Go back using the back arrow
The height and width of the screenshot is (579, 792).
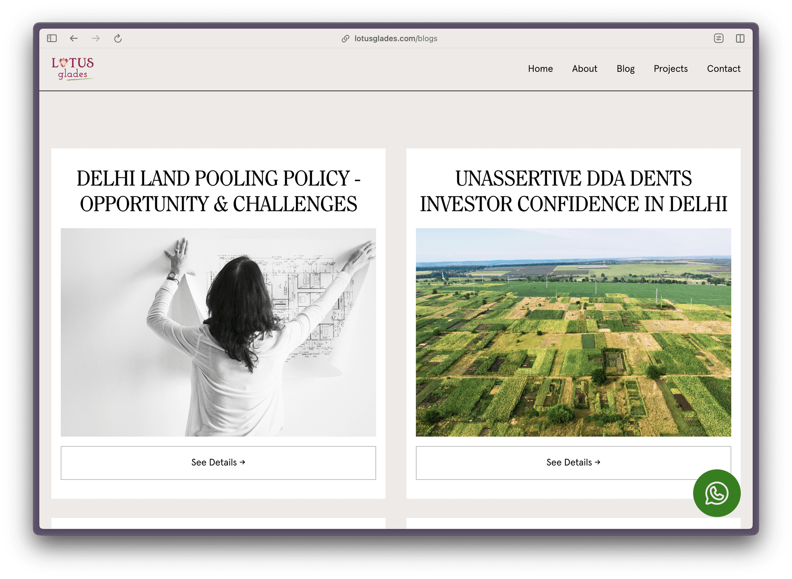tap(74, 38)
